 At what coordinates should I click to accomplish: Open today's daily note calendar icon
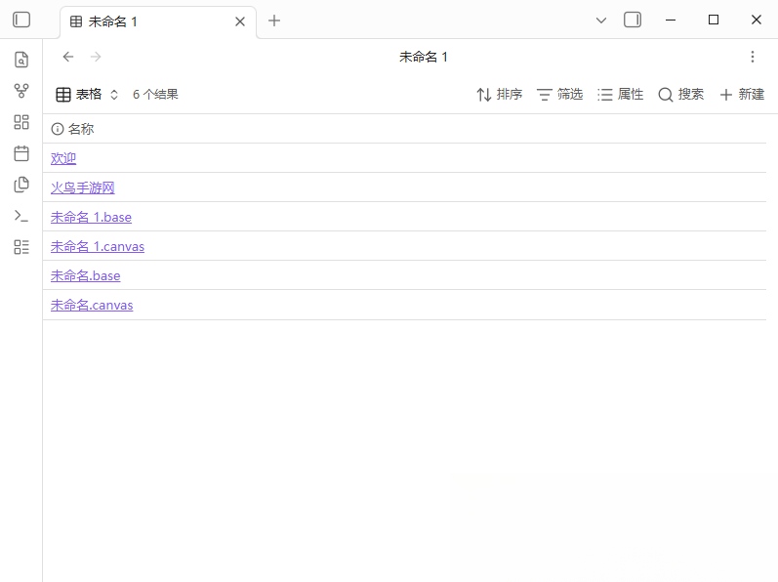[21, 153]
